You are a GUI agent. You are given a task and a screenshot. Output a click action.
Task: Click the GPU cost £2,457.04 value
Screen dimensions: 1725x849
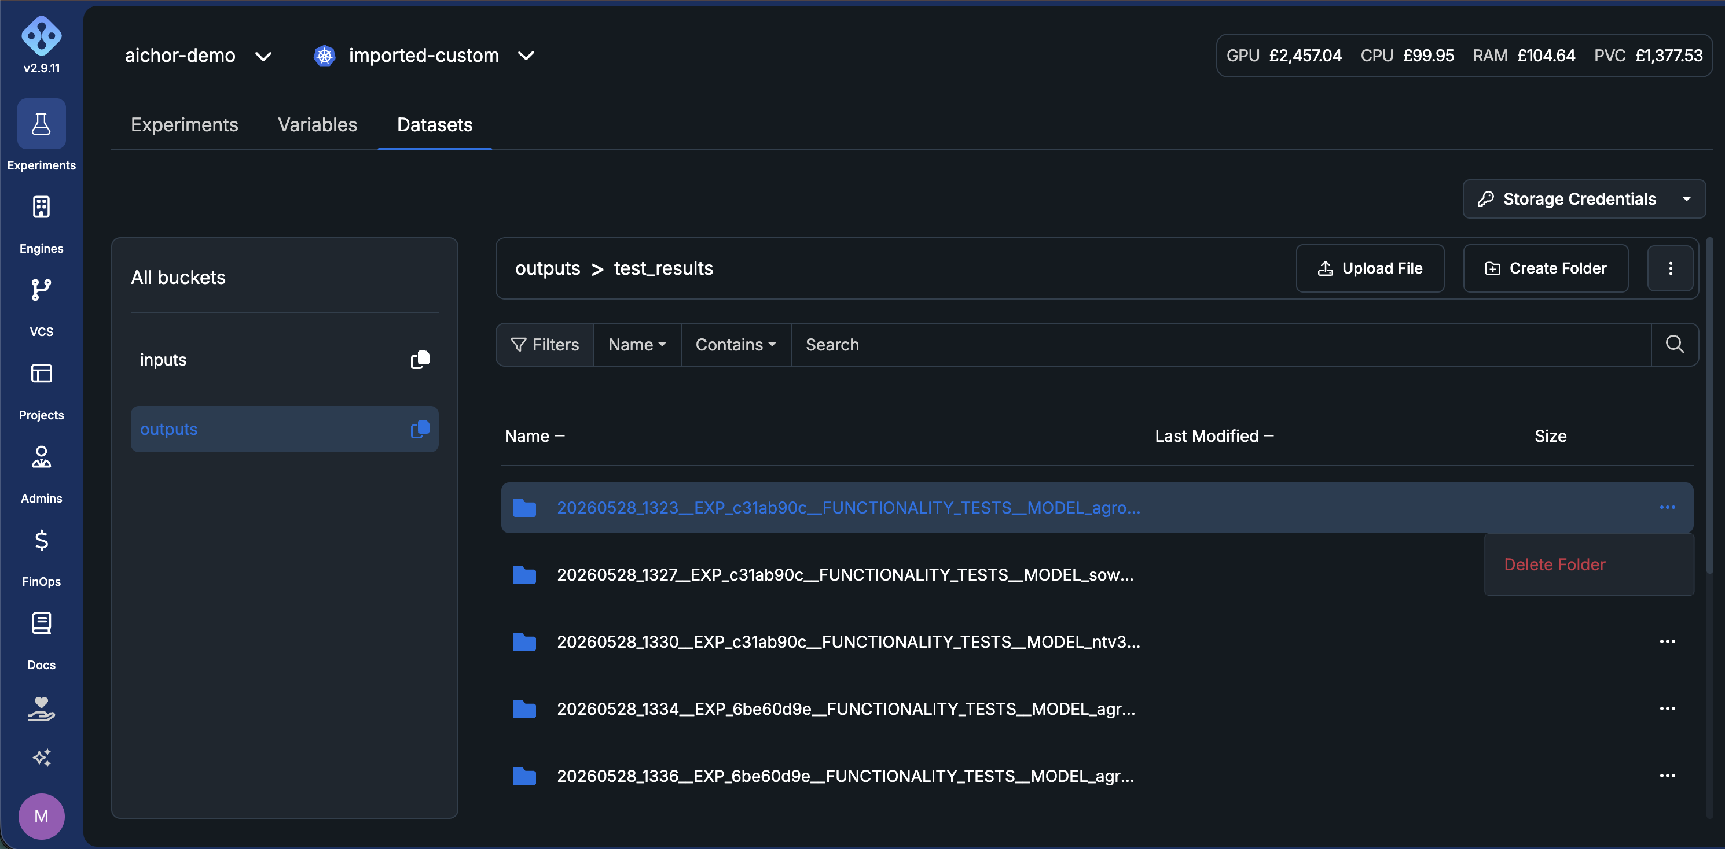[x=1305, y=56]
